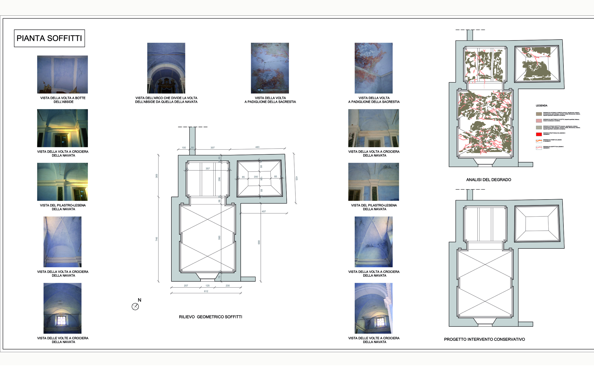Open the bottom-right cross vaults photo
Viewport: 594px width, 367px height.
(x=373, y=308)
